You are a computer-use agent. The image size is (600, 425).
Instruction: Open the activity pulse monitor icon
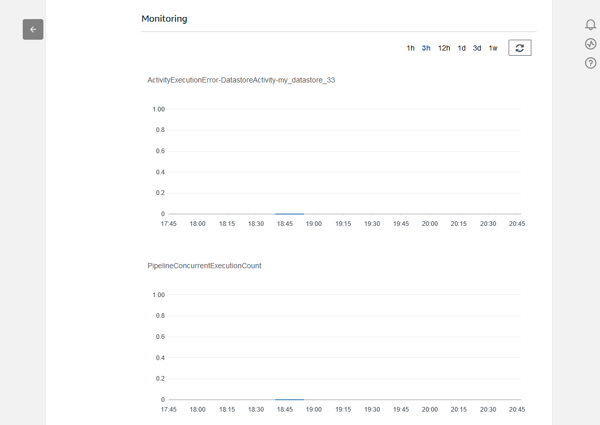(591, 44)
